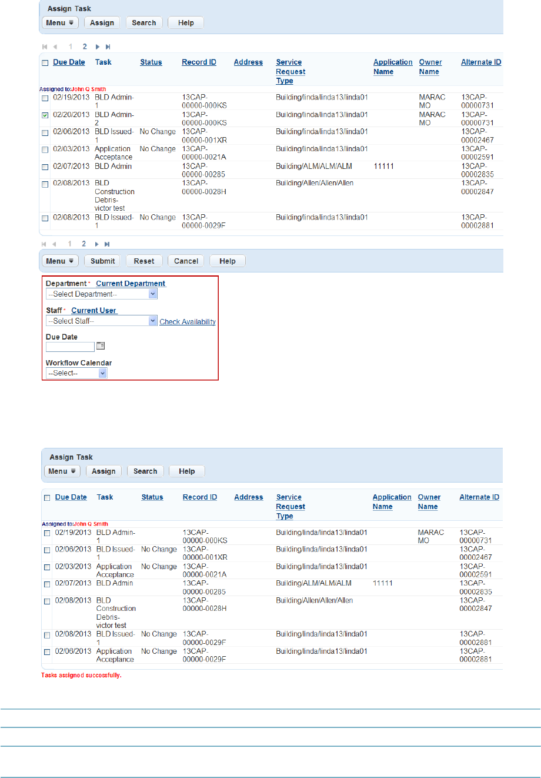
Task: Open the Select Staff dropdown
Action: (x=102, y=321)
